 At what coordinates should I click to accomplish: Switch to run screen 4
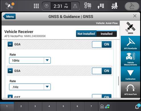point(49,106)
